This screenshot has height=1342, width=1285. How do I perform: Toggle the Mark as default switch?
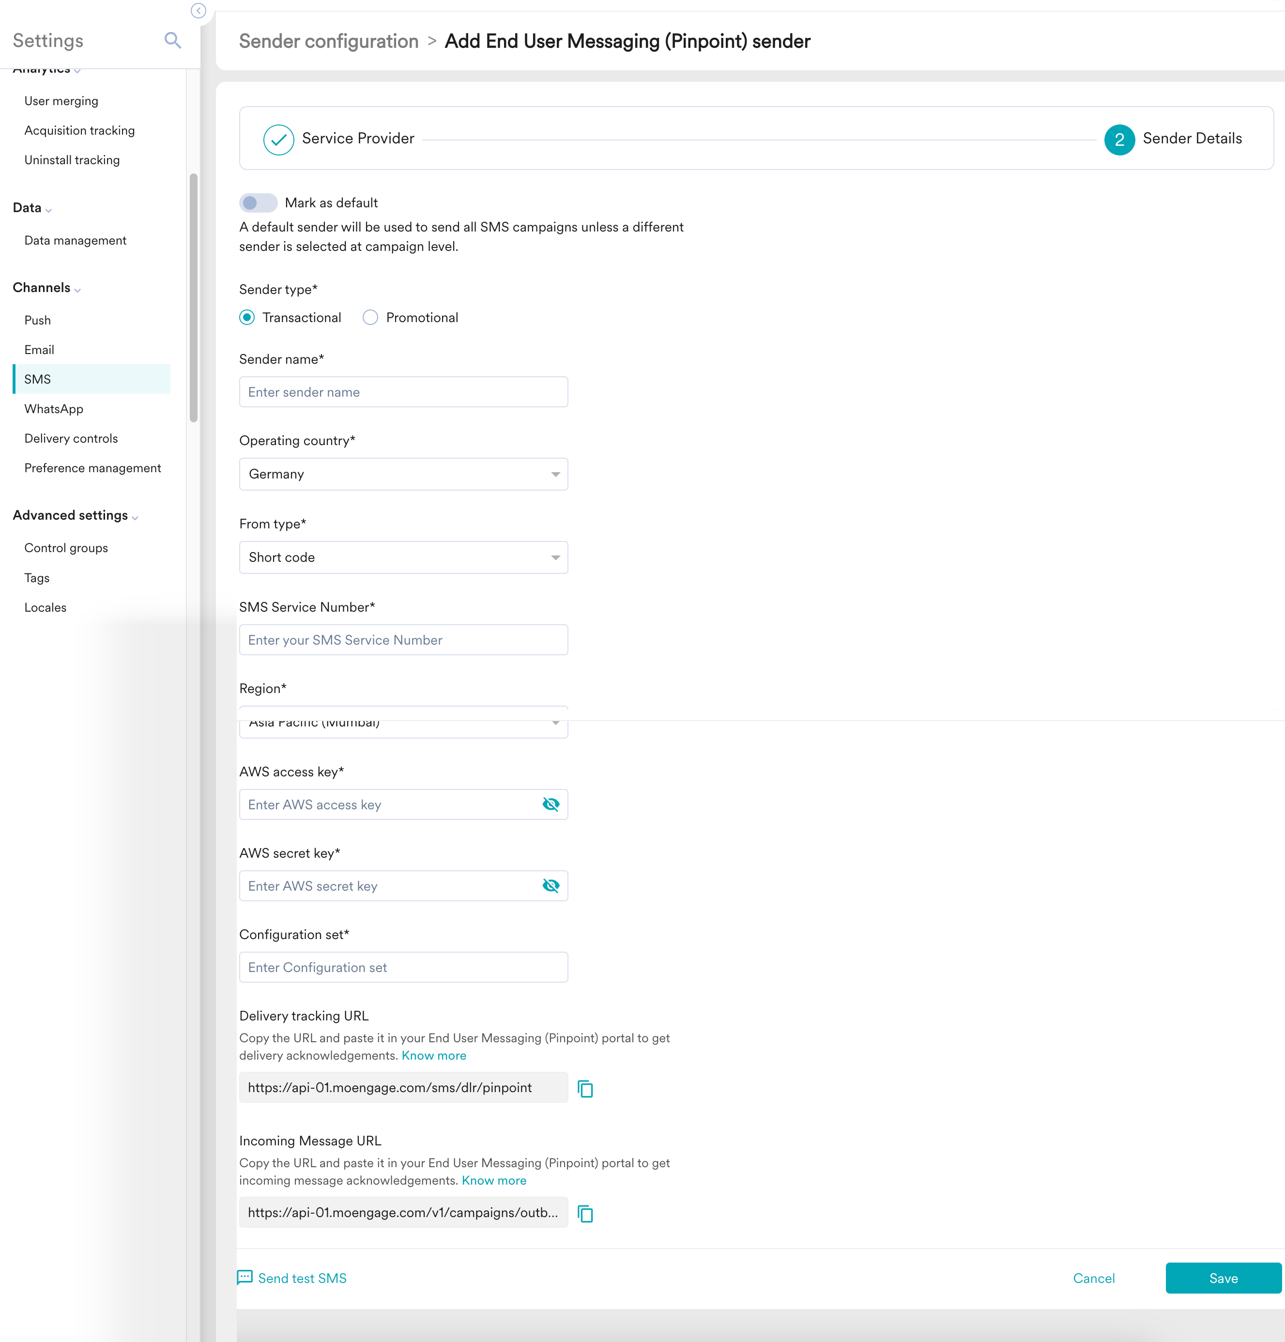(258, 202)
